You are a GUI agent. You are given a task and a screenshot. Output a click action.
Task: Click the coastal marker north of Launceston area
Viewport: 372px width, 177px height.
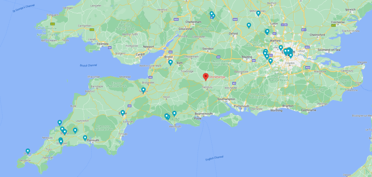[x=60, y=123]
